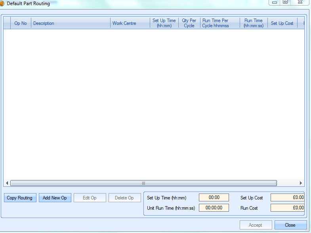This screenshot has height=233, width=311.
Task: Select Run Time Per Cycle hhmmss header
Action: pyautogui.click(x=220, y=23)
